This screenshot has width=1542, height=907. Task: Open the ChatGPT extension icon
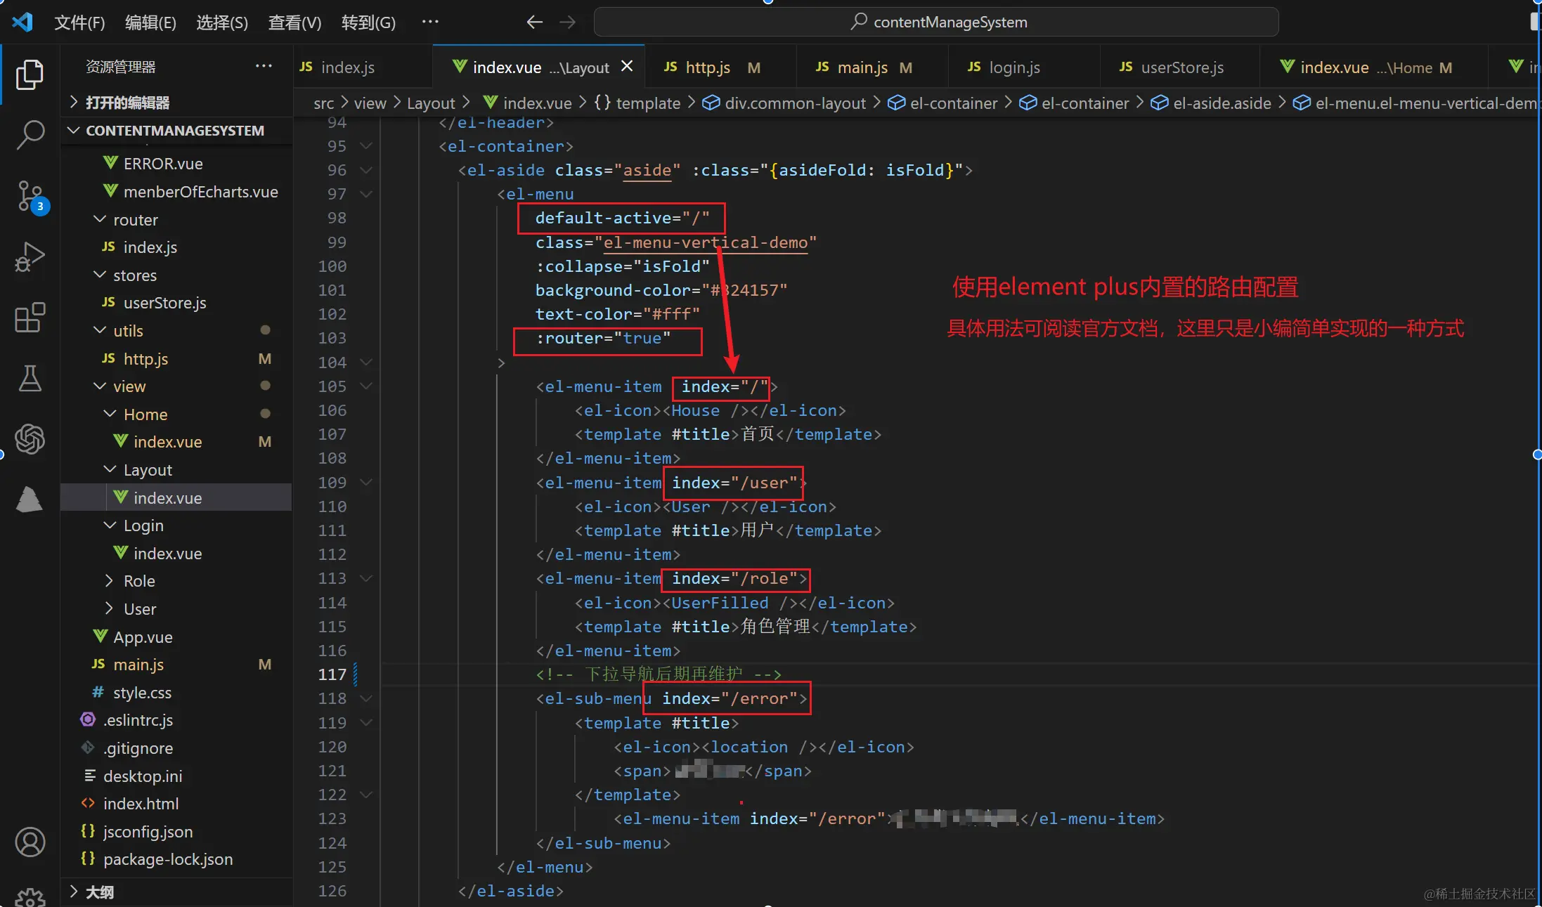[x=30, y=439]
